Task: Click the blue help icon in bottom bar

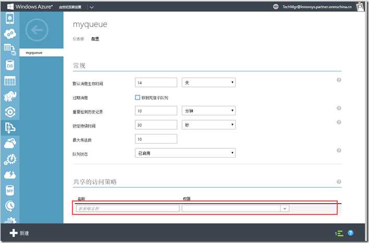Action: pyautogui.click(x=350, y=233)
